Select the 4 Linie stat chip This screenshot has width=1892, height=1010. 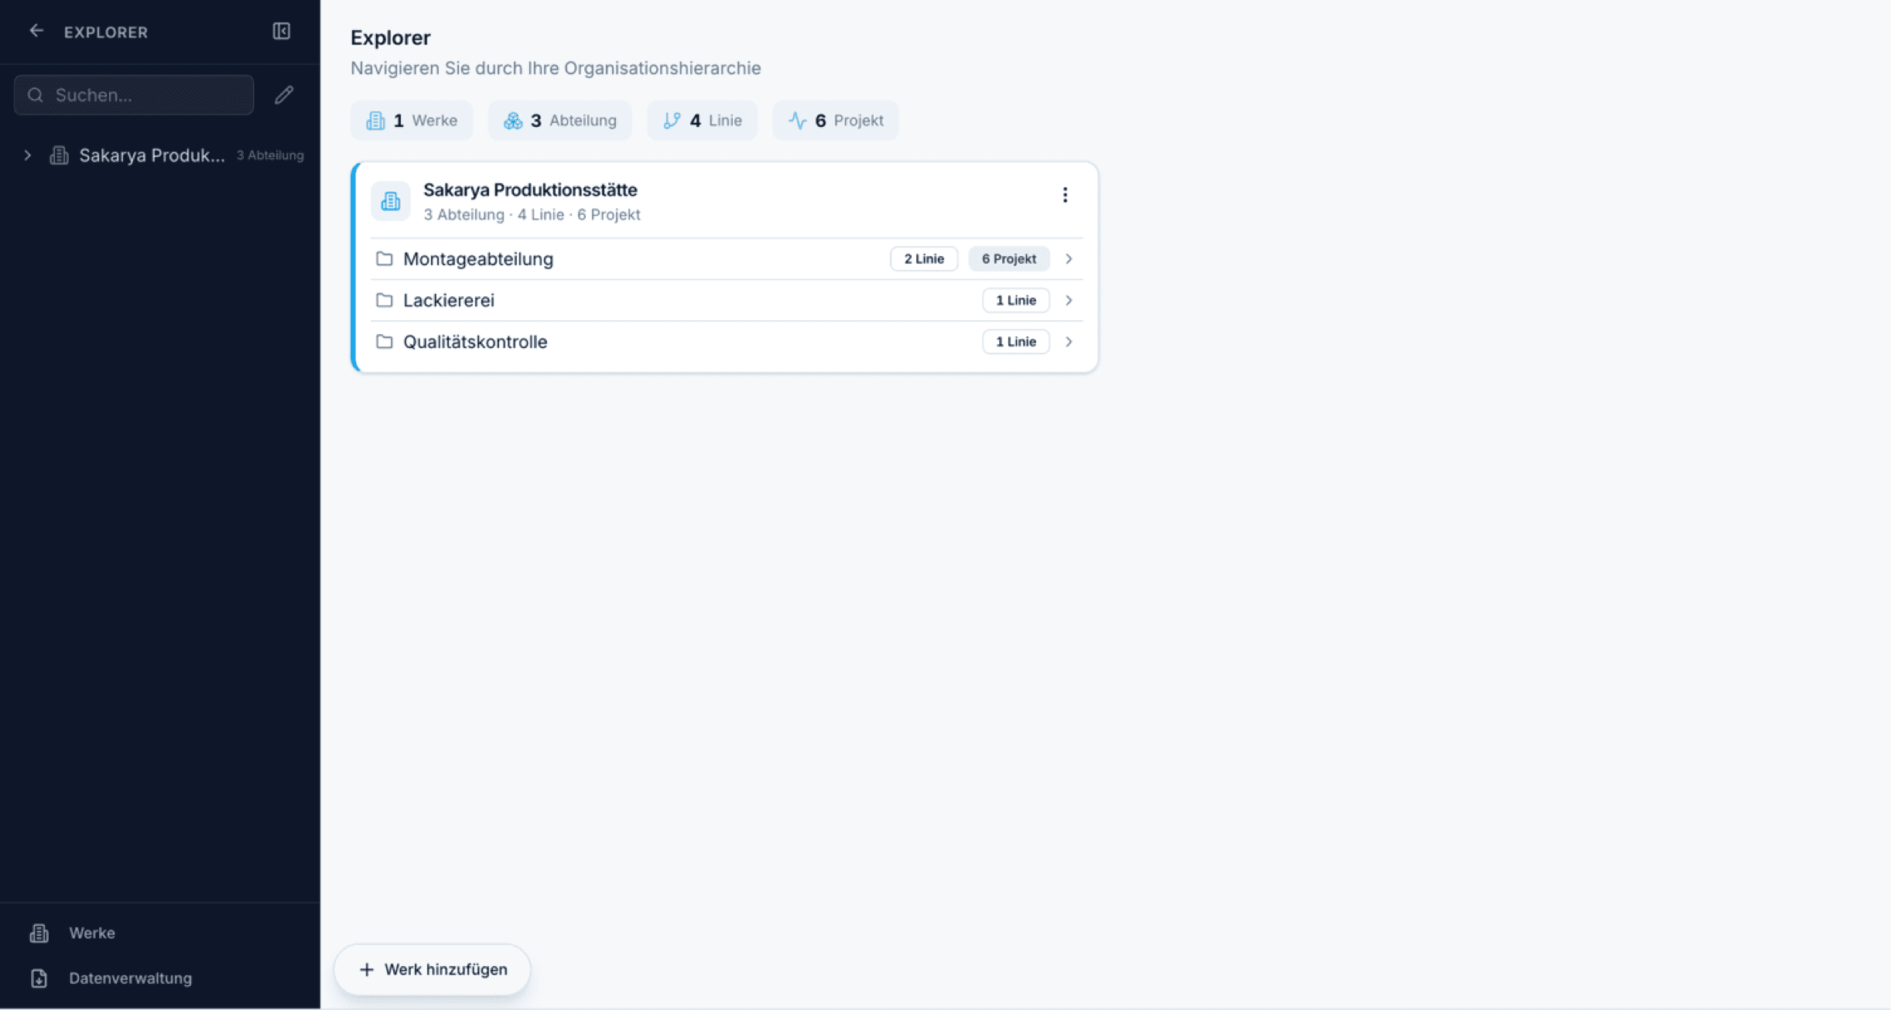pos(702,120)
